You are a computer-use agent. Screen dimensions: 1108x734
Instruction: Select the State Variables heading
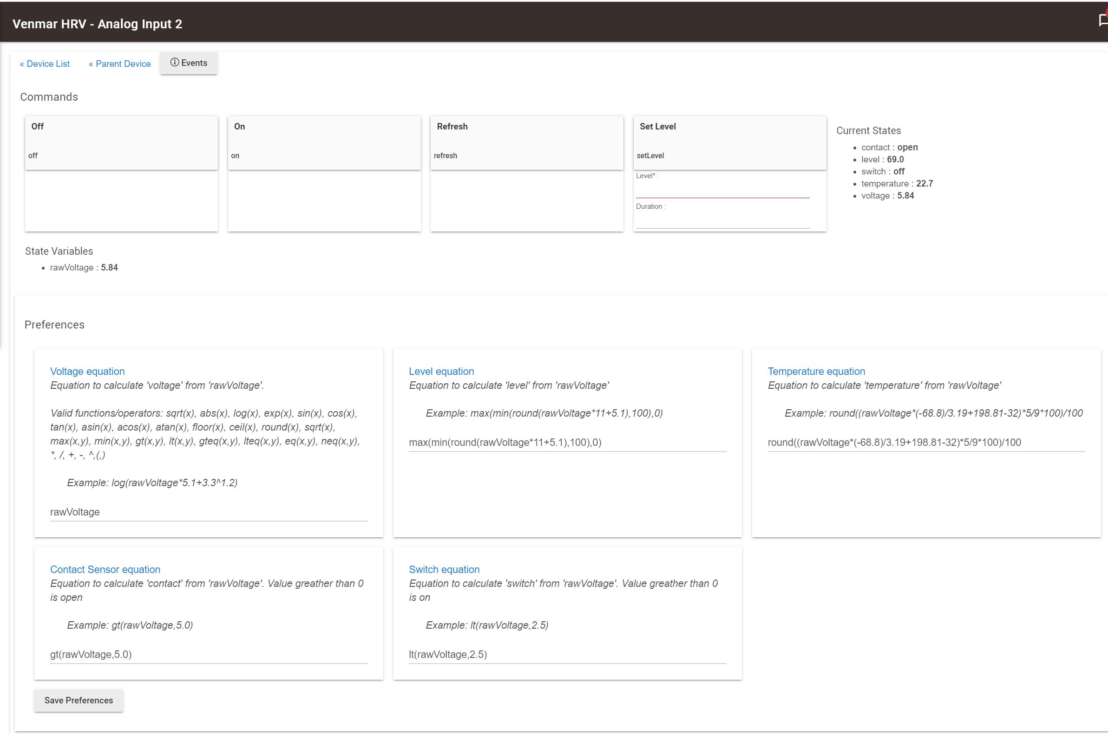pos(59,251)
